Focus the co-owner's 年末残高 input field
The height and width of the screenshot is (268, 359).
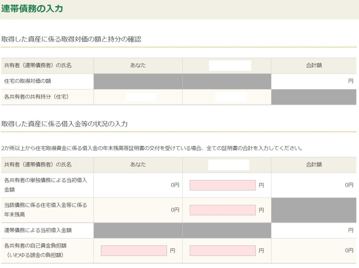(x=223, y=210)
